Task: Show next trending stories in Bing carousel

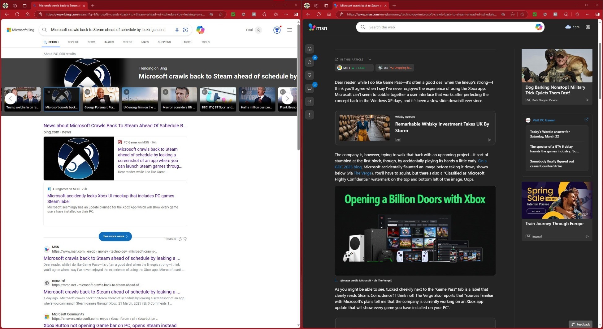Action: (287, 99)
